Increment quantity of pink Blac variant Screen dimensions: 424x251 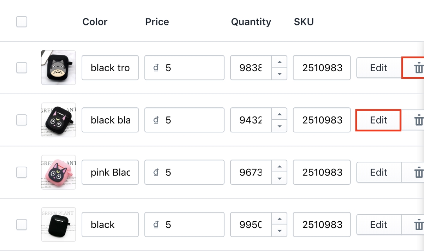[279, 167]
